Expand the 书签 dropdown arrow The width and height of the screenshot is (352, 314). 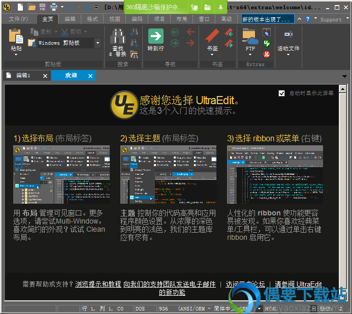tap(212, 54)
